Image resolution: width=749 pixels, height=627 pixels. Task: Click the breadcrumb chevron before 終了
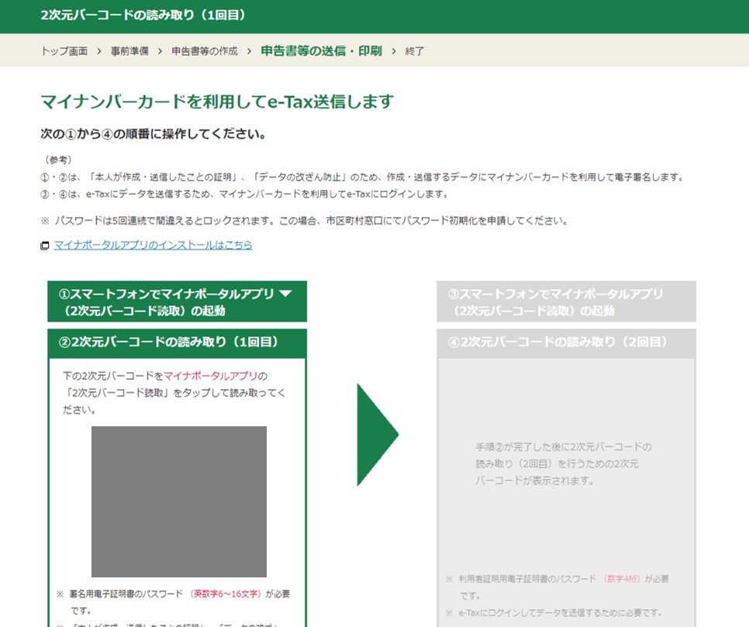tap(394, 51)
